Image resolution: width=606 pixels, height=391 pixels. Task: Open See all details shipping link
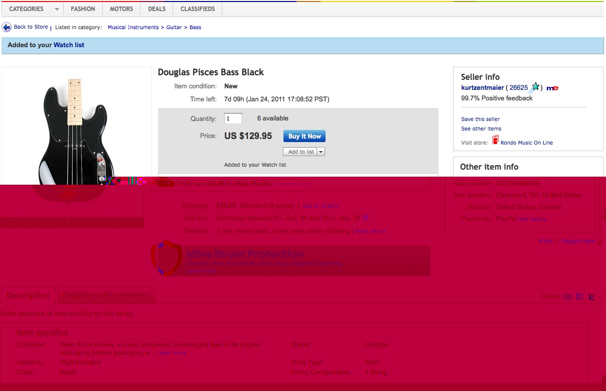[x=320, y=206]
